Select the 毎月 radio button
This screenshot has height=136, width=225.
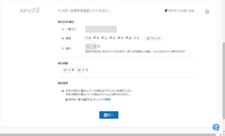pyautogui.click(x=63, y=49)
